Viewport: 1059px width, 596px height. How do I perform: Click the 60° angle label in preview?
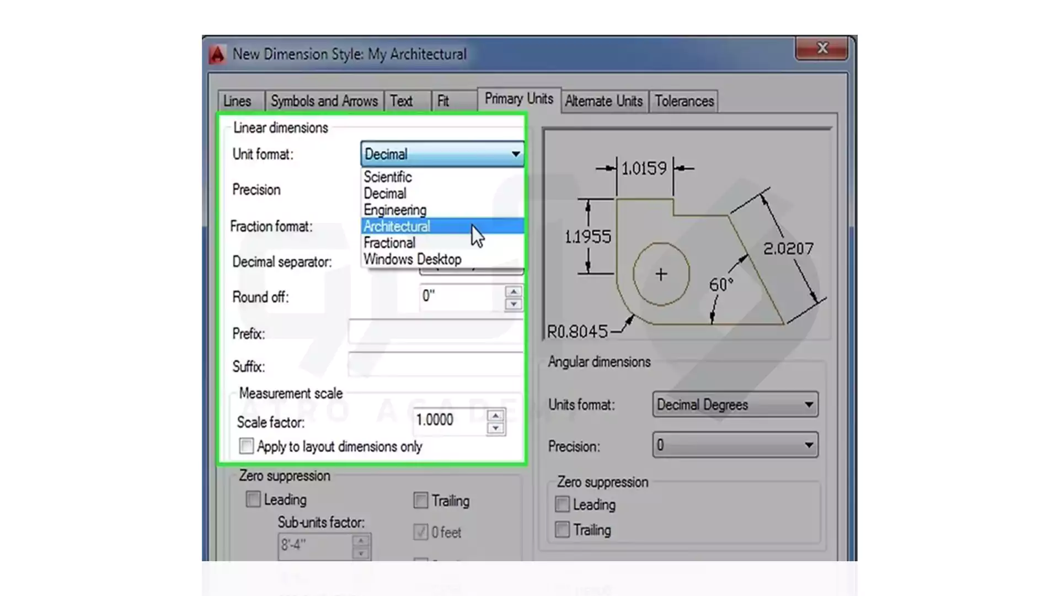(721, 285)
